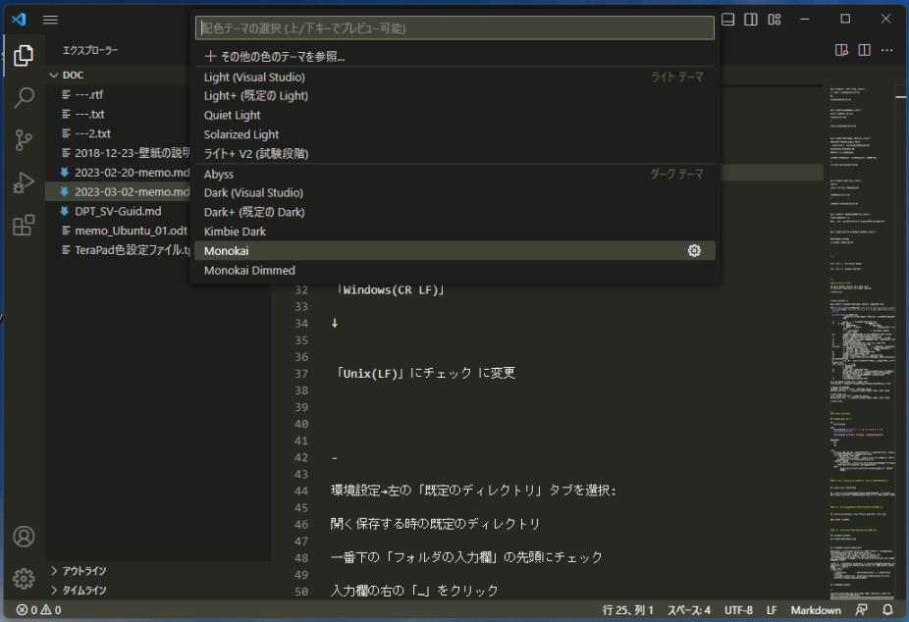Click the エクスプローラー panel title
This screenshot has width=909, height=622.
pos(90,50)
